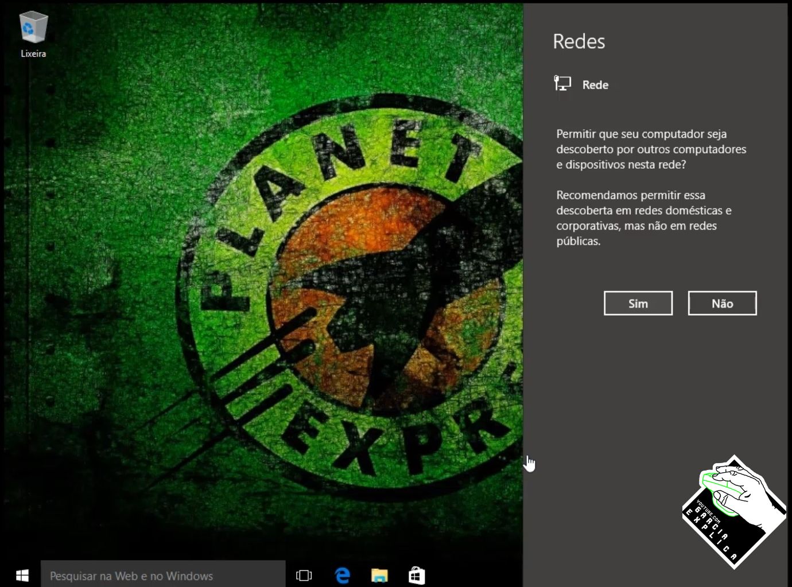The image size is (792, 587).
Task: Open the Windows Store taskbar icon
Action: point(417,575)
